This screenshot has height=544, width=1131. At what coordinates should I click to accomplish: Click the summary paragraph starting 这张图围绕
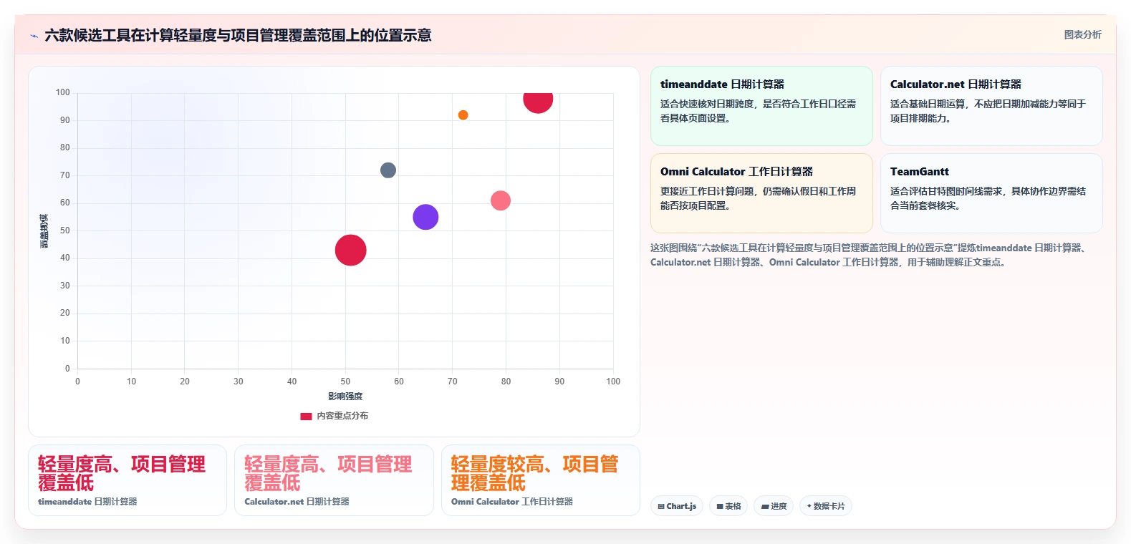coord(870,255)
